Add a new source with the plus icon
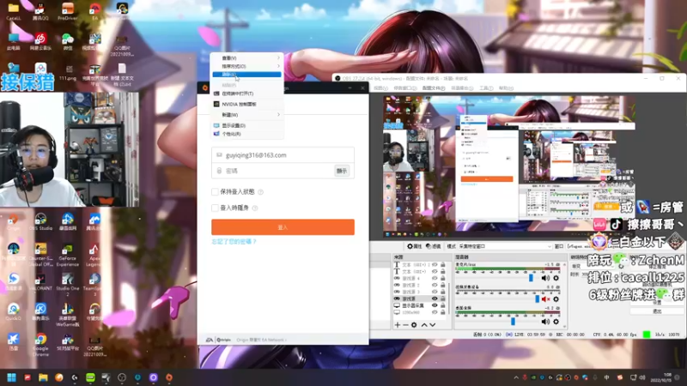 [397, 325]
